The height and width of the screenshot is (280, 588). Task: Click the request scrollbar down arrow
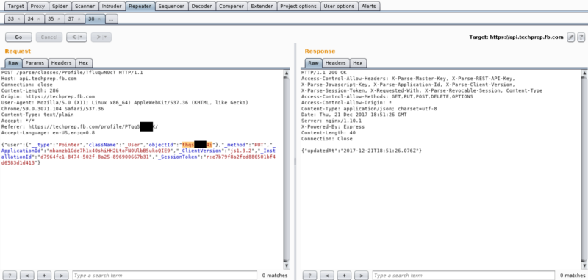pyautogui.click(x=287, y=265)
